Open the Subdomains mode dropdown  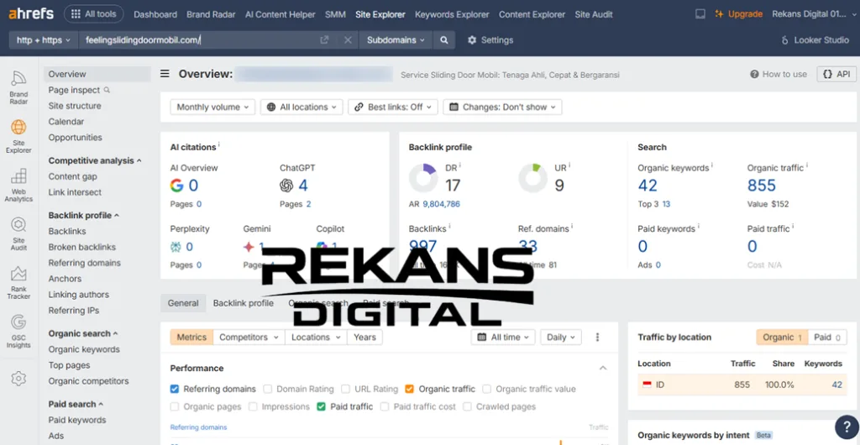point(396,40)
